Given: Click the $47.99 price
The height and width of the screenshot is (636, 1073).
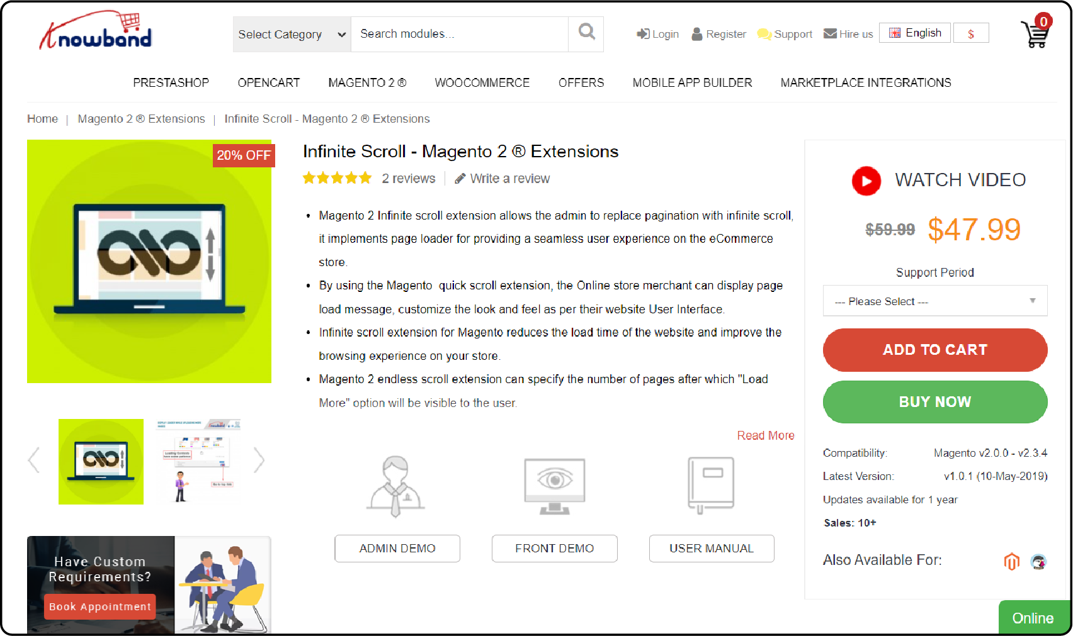Looking at the screenshot, I should click(974, 230).
